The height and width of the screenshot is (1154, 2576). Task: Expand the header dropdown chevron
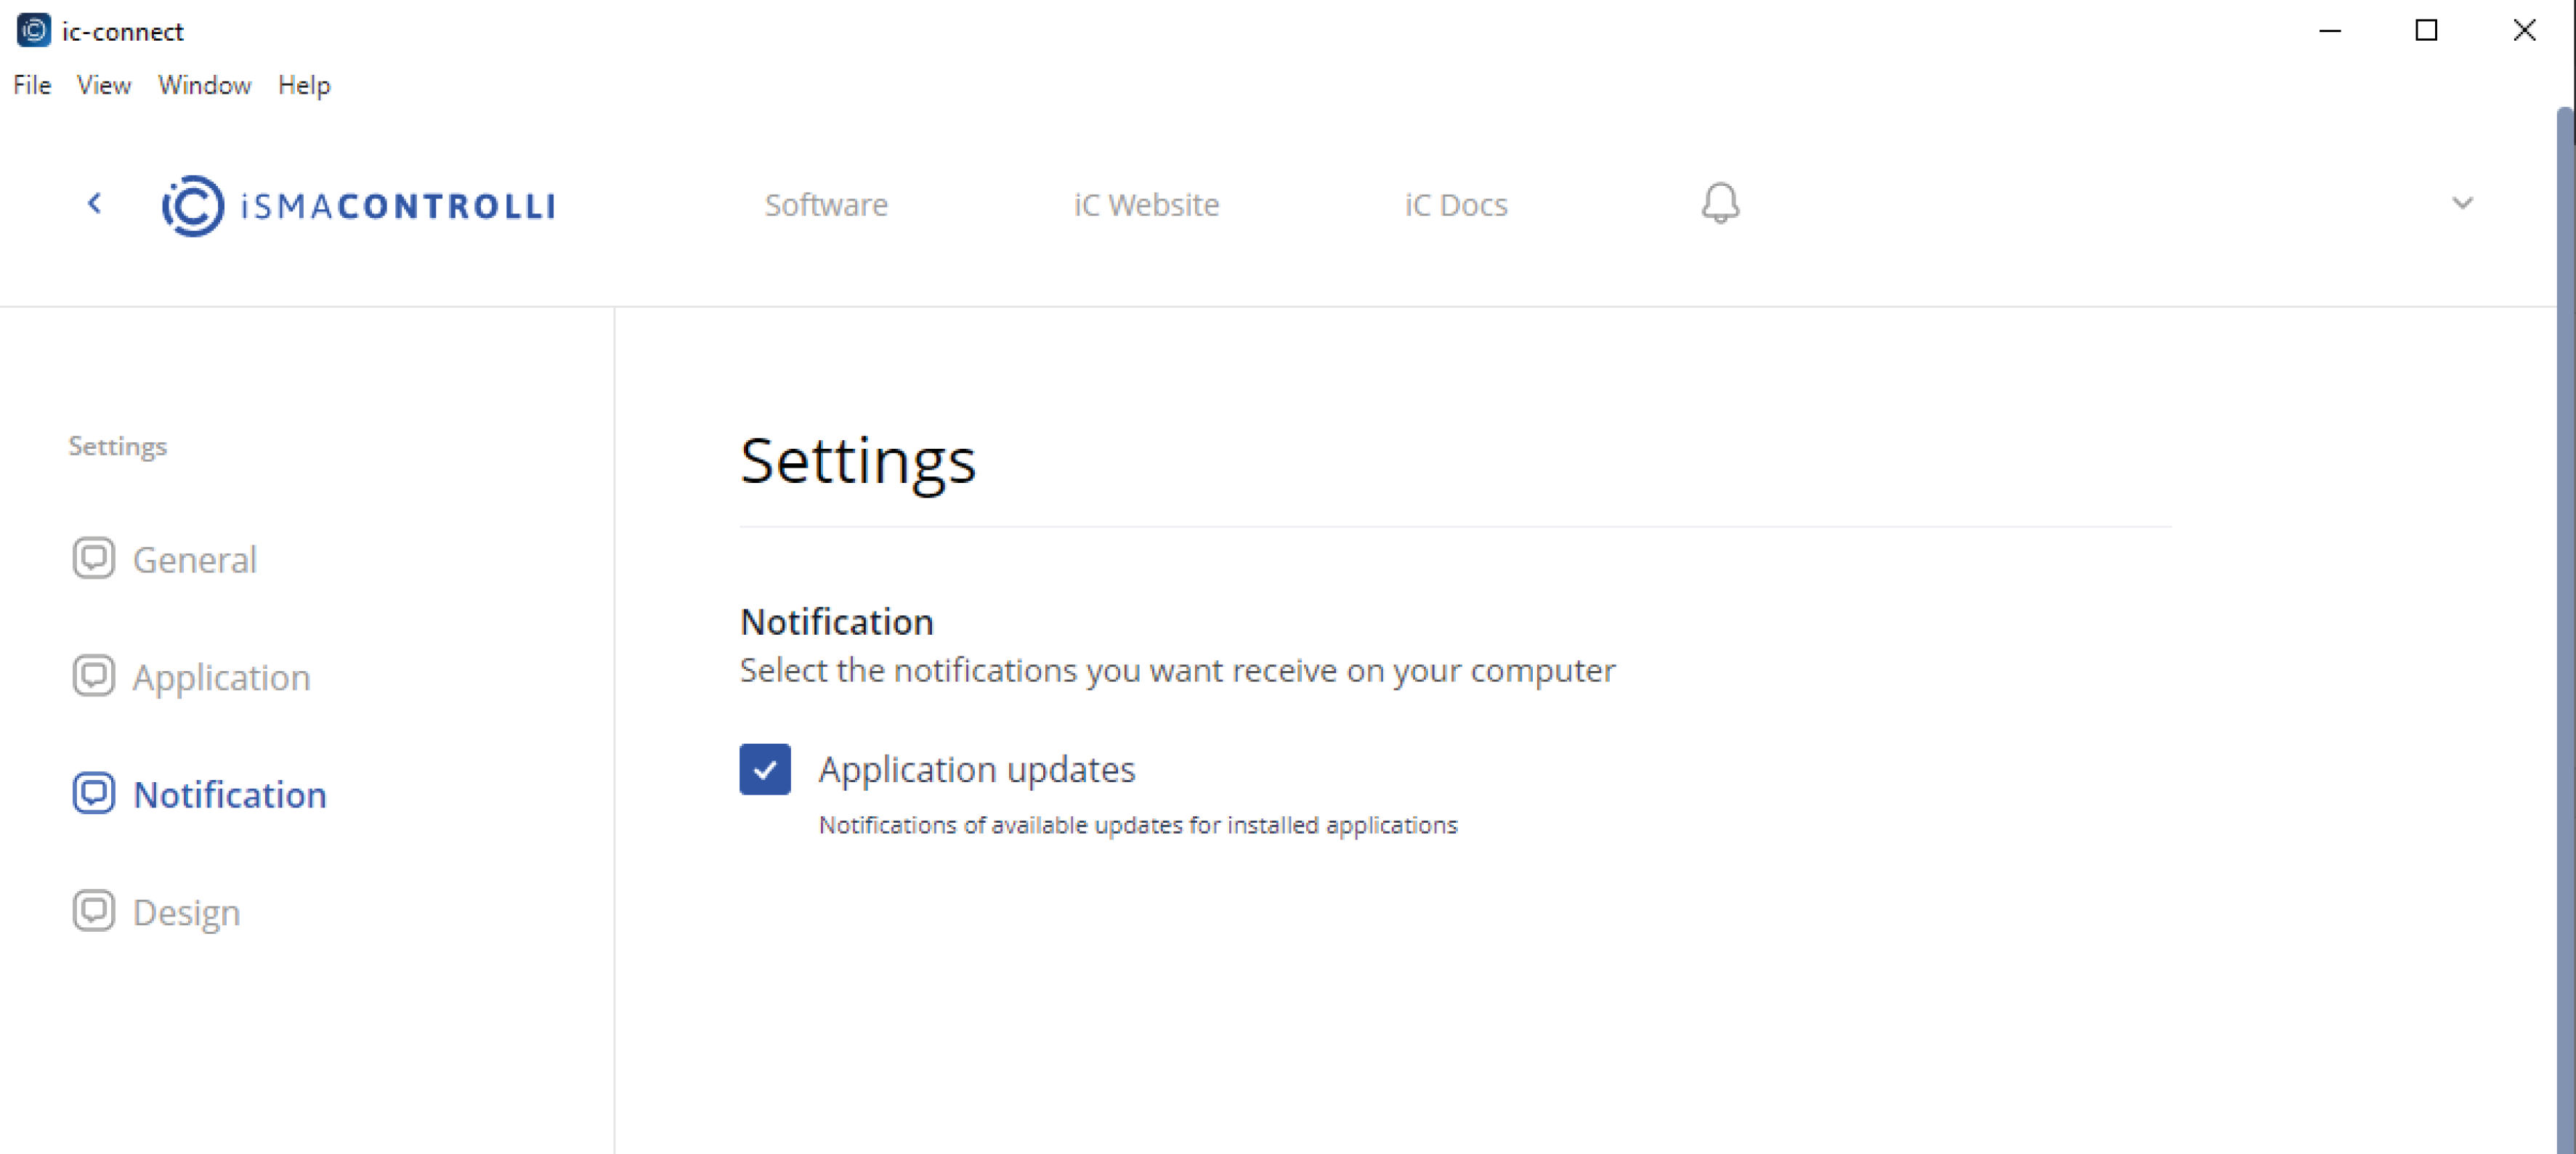coord(2462,203)
